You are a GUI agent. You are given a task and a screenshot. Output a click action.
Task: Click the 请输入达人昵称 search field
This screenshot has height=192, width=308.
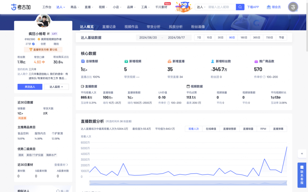(221, 7)
